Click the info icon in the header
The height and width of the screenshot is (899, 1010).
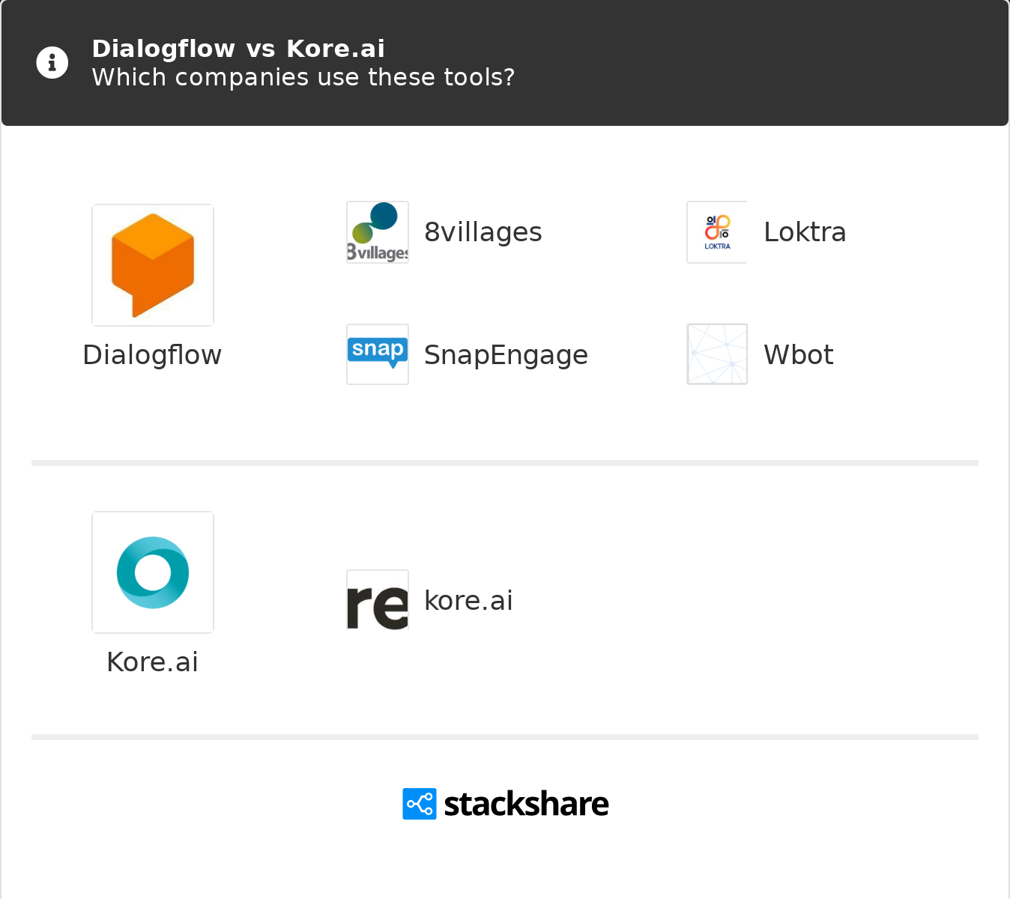(x=52, y=62)
